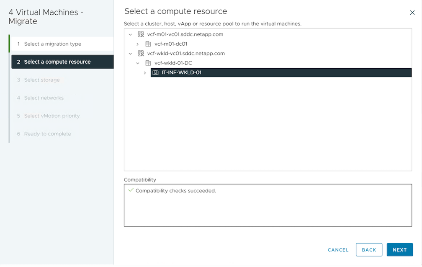Close the Migrate wizard with the X
This screenshot has height=267, width=422.
(x=412, y=13)
